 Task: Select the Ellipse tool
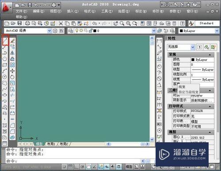(5, 95)
